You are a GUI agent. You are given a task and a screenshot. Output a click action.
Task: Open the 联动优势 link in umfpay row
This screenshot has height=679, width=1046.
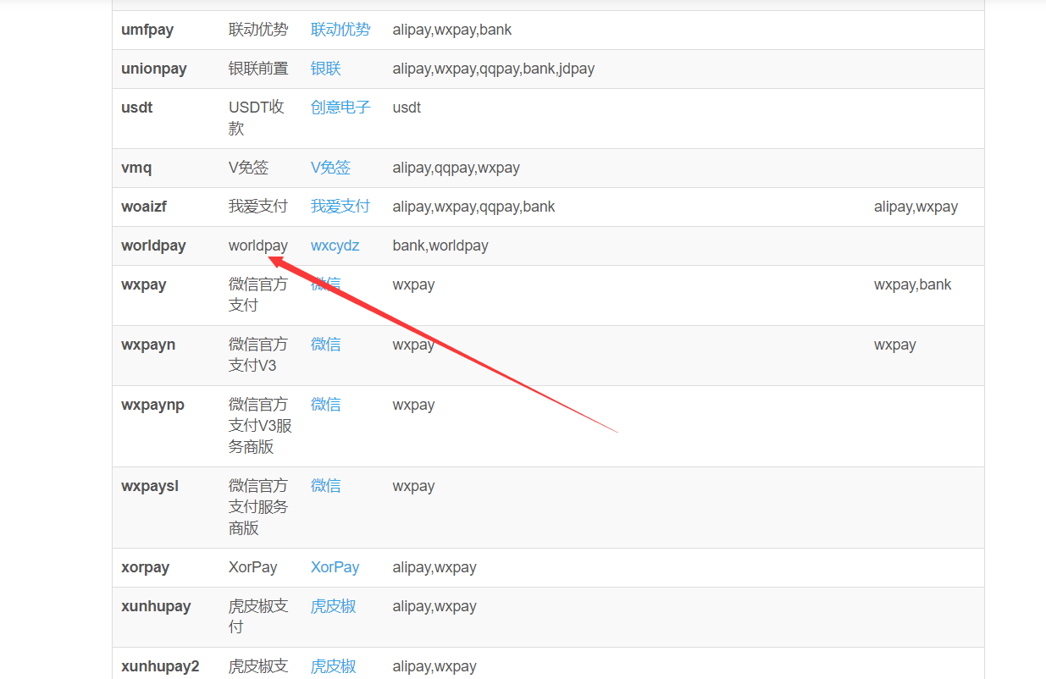point(340,30)
